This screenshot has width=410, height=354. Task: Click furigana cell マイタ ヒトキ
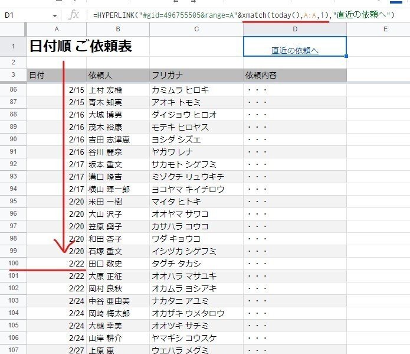click(196, 202)
